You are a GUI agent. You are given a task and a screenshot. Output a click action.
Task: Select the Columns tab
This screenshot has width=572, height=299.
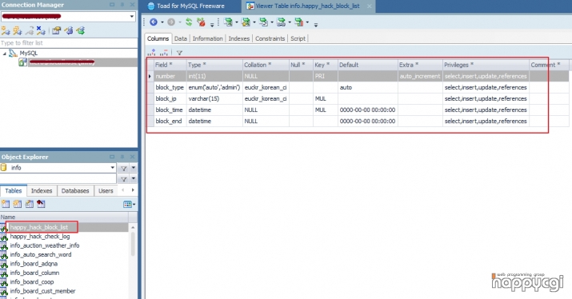pyautogui.click(x=158, y=38)
